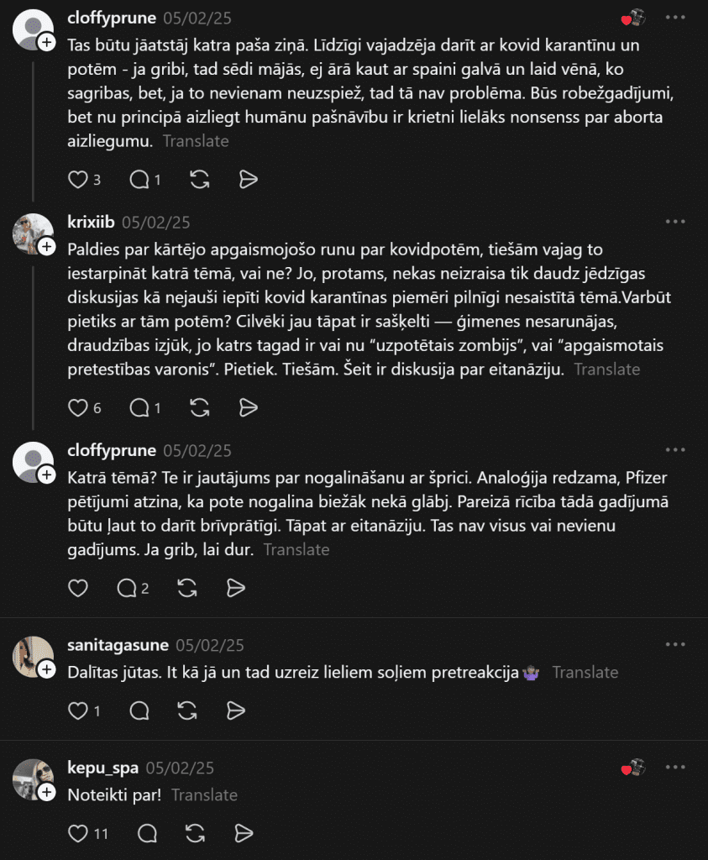The width and height of the screenshot is (708, 860).
Task: Translate sanitagasune's post
Action: (585, 673)
